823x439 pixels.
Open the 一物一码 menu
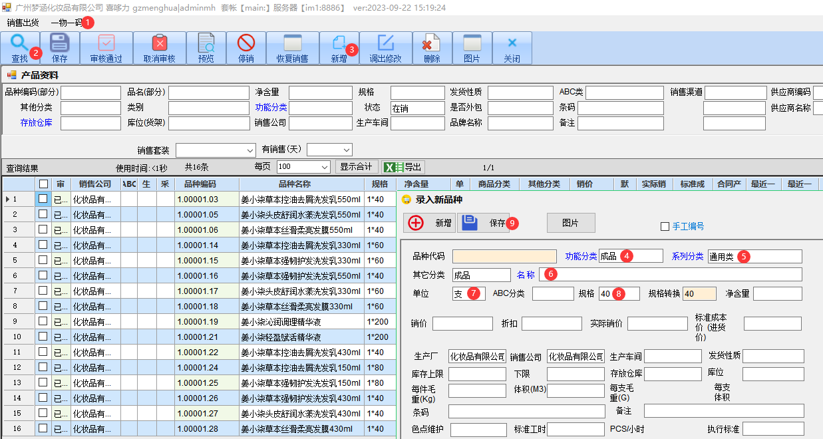66,23
